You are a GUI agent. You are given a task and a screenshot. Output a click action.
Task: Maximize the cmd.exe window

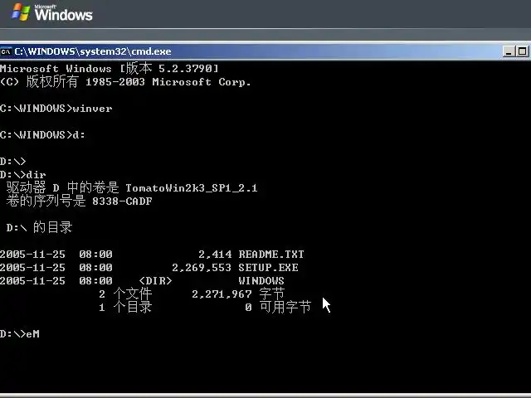pos(522,51)
